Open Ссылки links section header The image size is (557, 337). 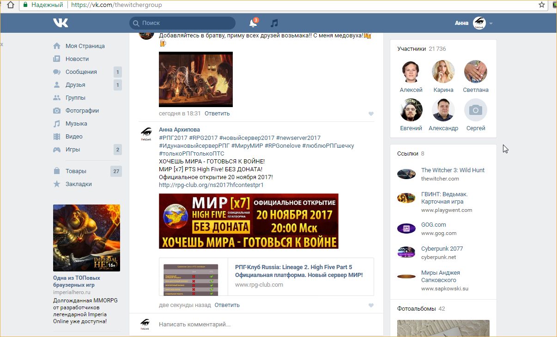[411, 153]
